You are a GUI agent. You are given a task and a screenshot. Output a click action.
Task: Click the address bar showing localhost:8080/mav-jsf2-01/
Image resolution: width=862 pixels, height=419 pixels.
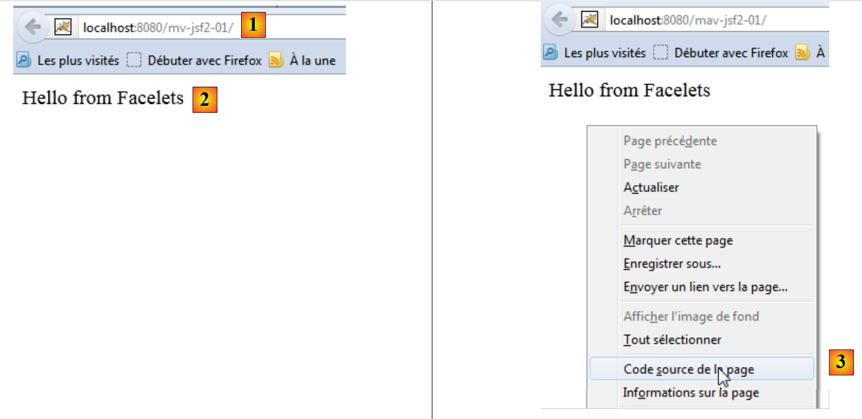(x=688, y=20)
